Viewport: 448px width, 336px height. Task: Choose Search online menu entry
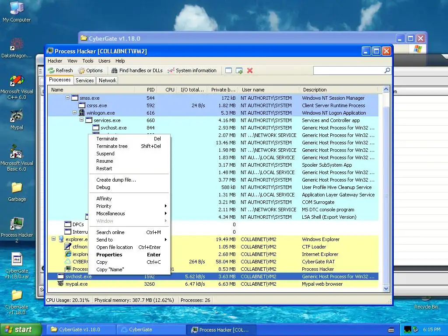point(129,232)
